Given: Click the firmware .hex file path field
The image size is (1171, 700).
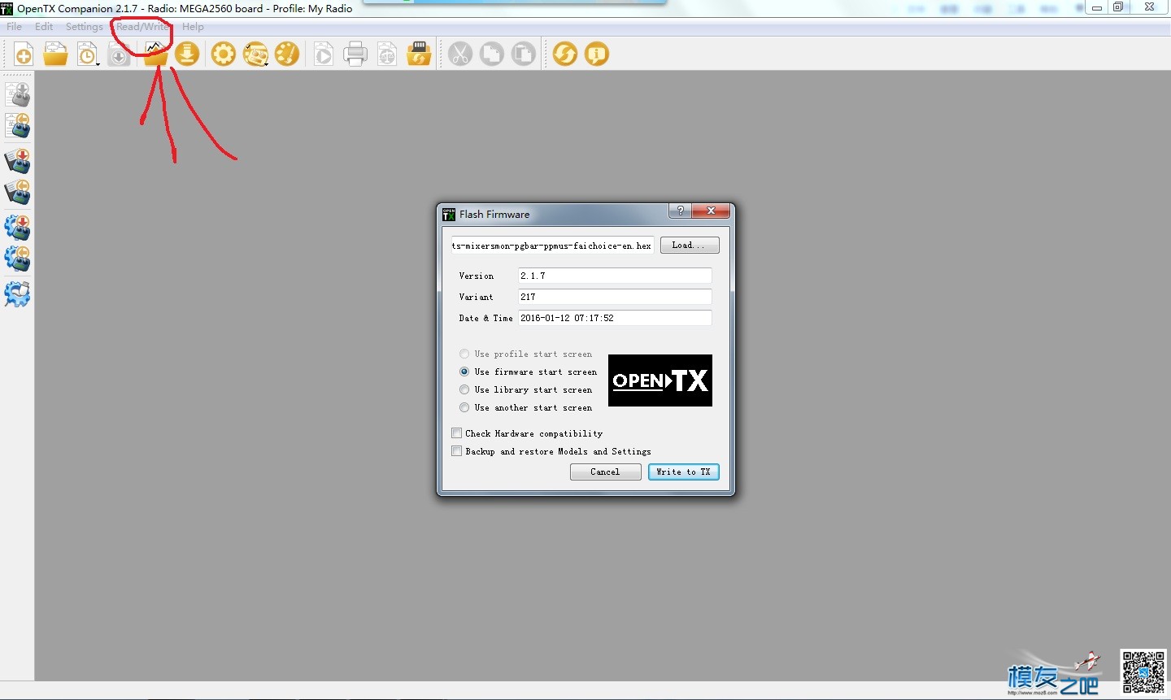Looking at the screenshot, I should (x=552, y=246).
